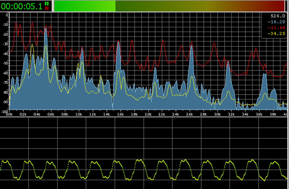Click the 2.6k frequency axis label

coord(189,114)
